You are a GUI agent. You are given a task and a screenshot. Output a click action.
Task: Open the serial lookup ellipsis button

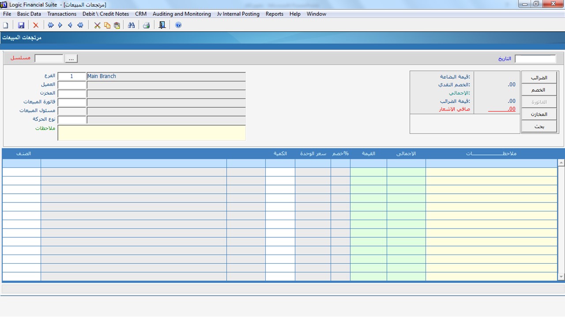(x=71, y=59)
